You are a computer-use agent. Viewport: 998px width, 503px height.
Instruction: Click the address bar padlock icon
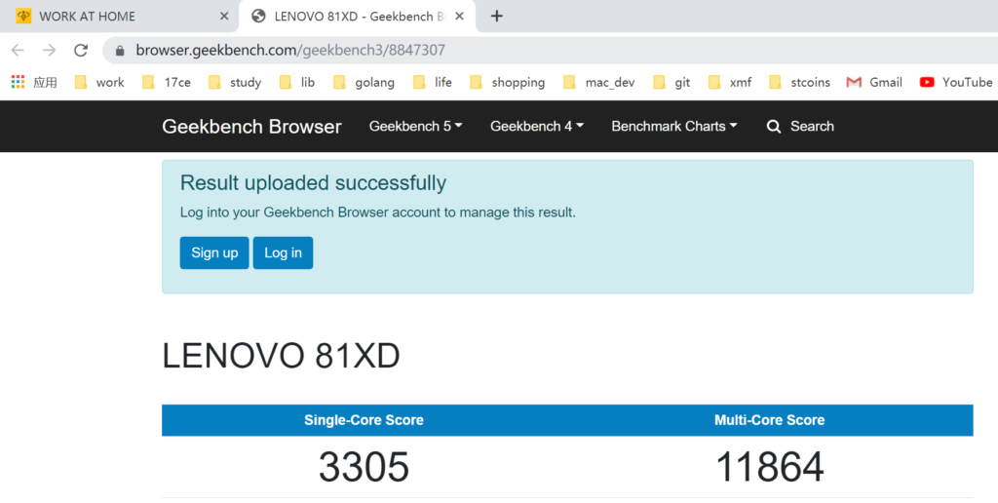tap(120, 50)
